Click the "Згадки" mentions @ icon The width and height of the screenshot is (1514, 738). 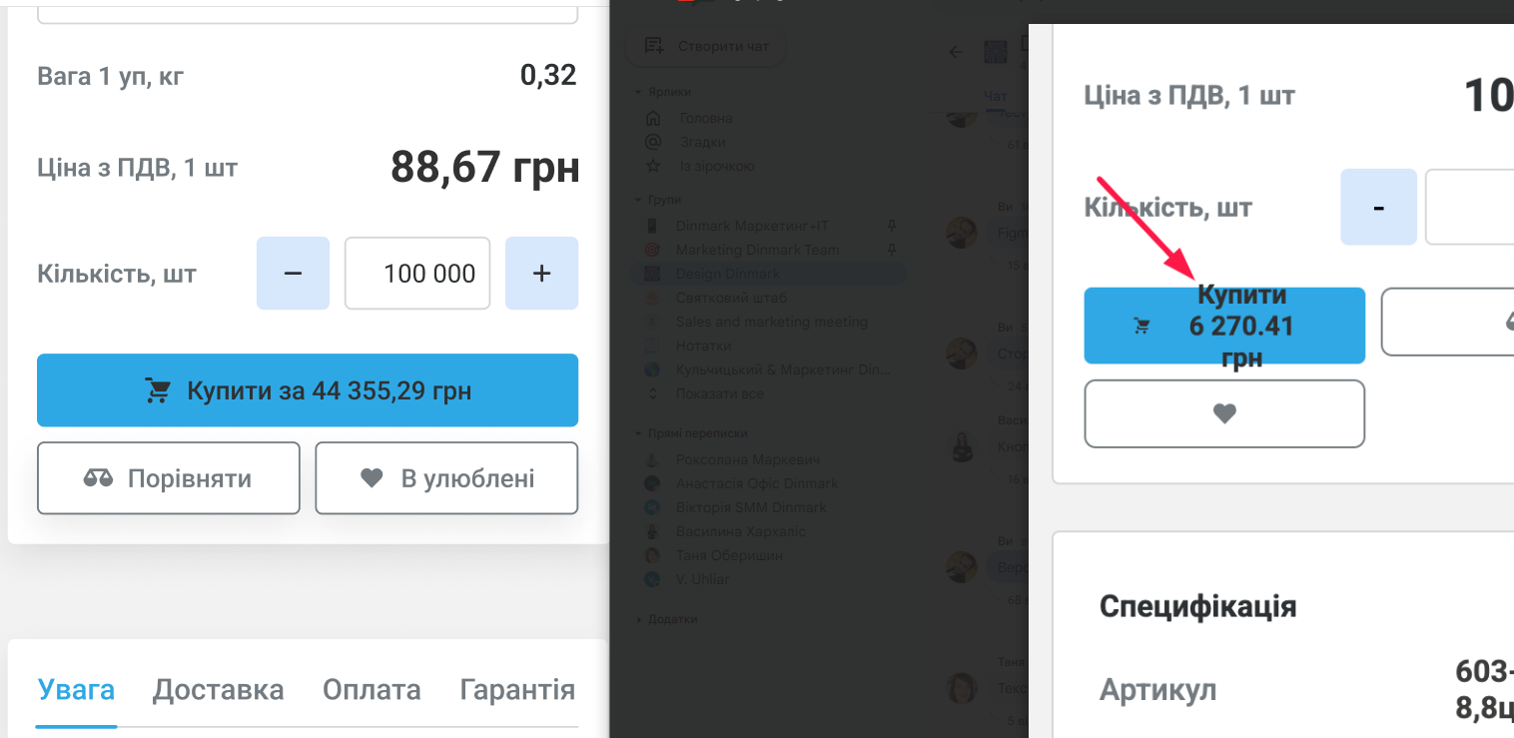point(653,142)
